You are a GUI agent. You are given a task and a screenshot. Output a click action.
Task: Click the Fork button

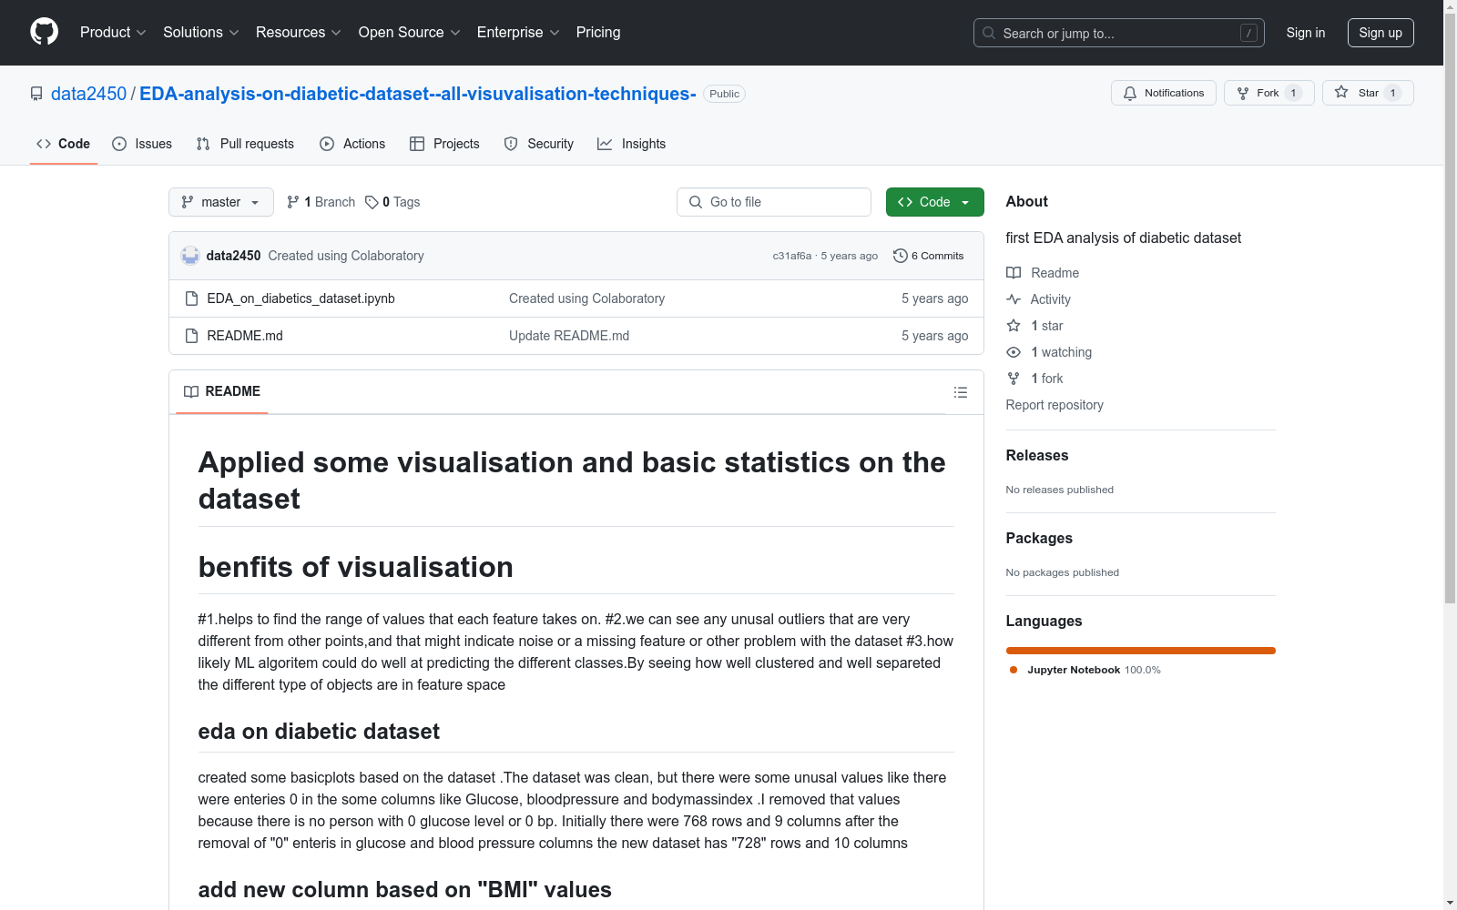coord(1269,93)
